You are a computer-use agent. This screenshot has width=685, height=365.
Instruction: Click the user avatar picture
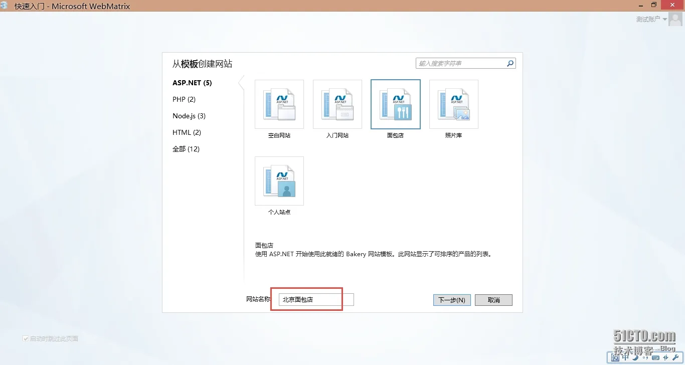(675, 19)
